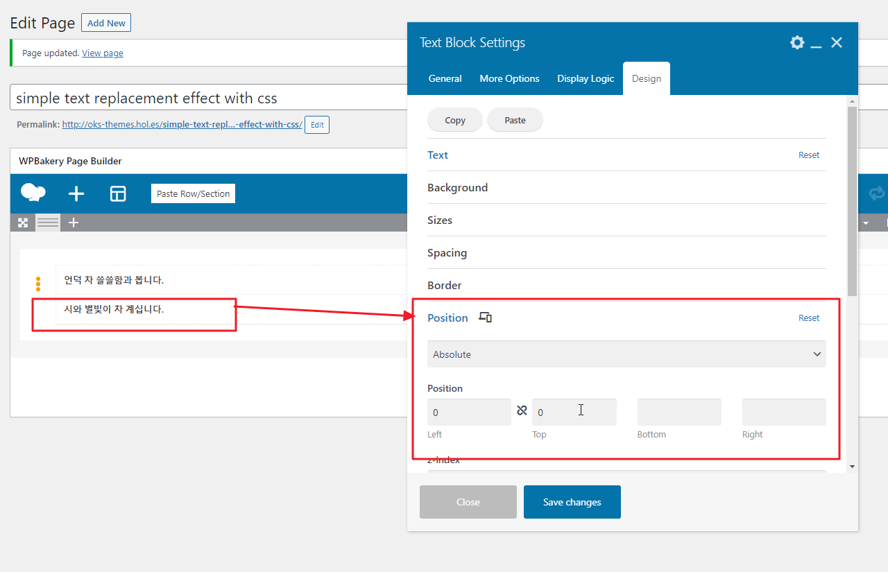The height and width of the screenshot is (572, 888).
Task: Focus the Right position input
Action: coord(784,412)
